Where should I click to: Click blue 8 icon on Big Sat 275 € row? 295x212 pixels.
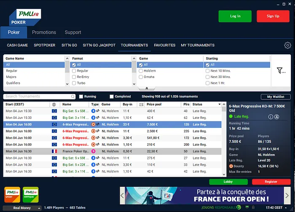click(93, 158)
